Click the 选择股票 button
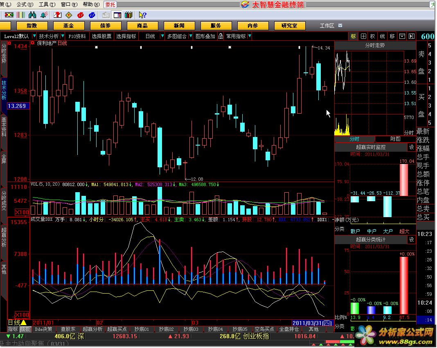Viewport: 437px width, 348px height. 101,36
